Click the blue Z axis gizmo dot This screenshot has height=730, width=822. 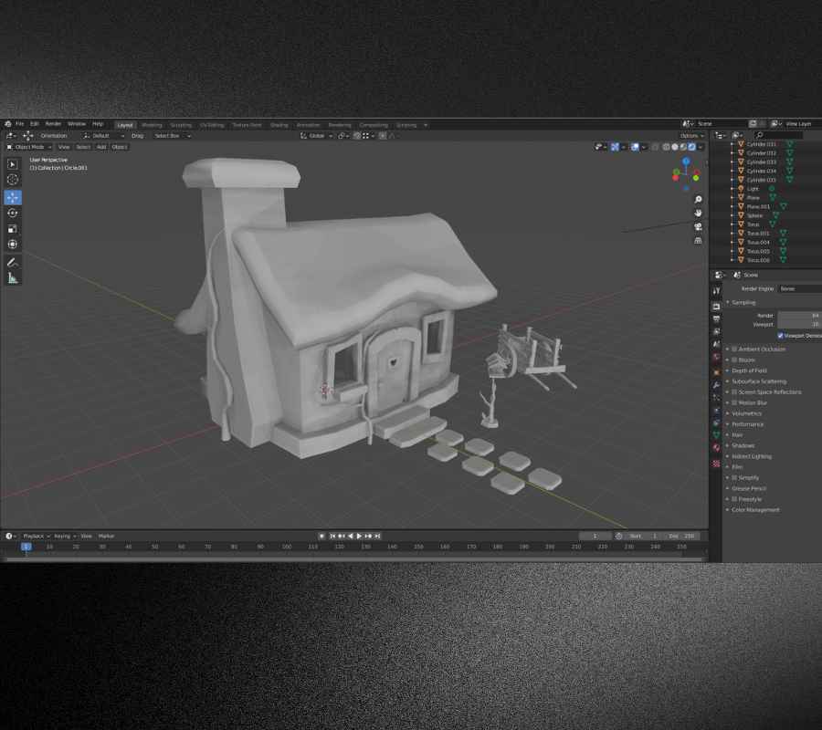coord(686,162)
